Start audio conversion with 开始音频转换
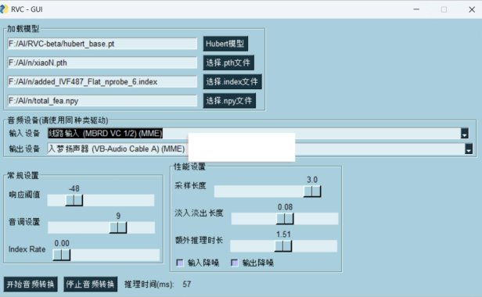 pos(31,284)
